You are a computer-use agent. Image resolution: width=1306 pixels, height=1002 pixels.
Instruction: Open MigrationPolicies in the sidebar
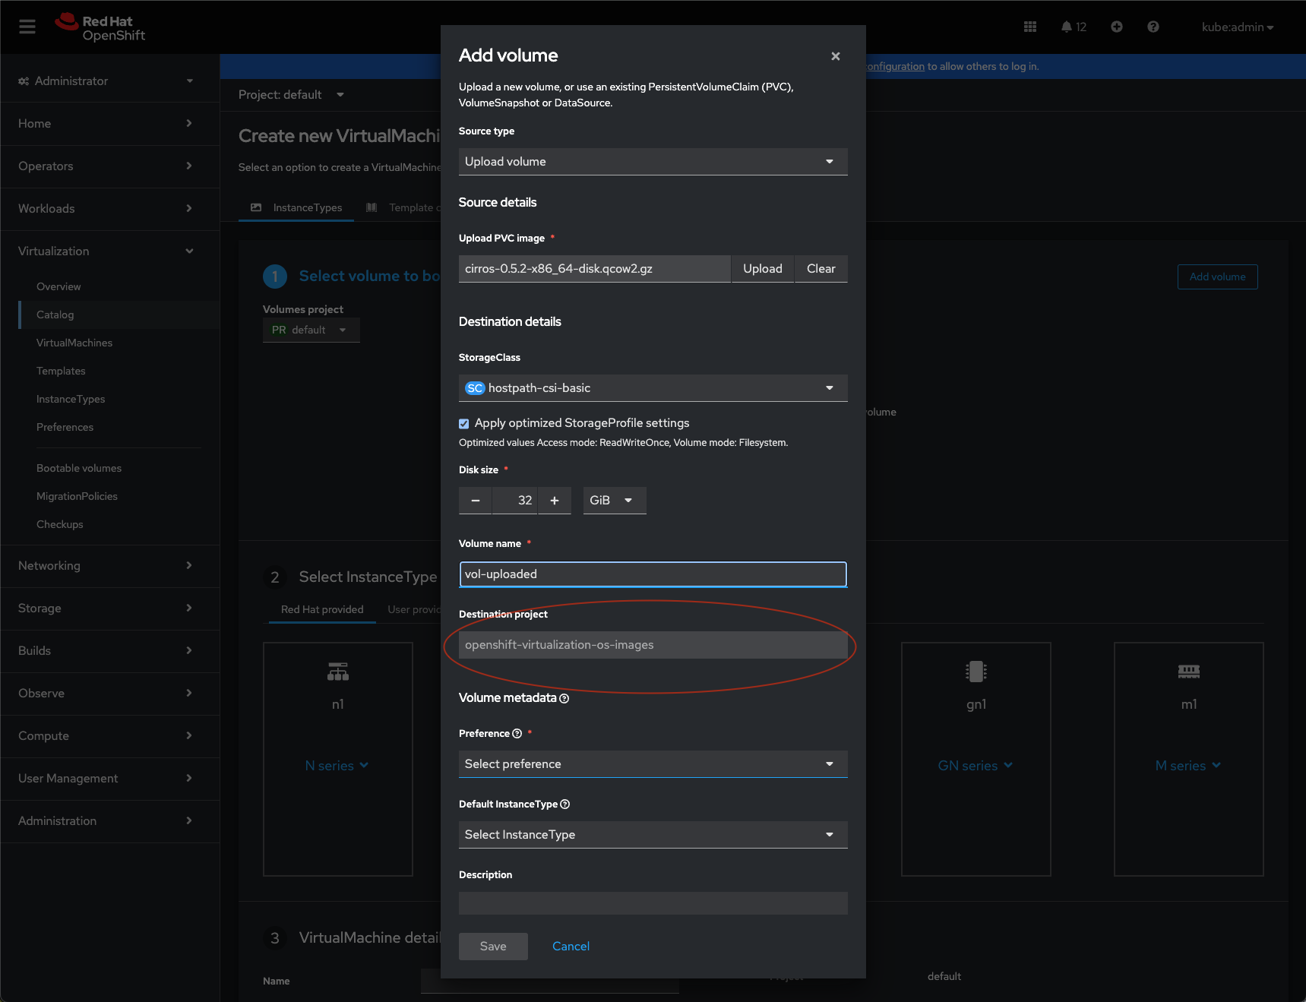coord(119,497)
